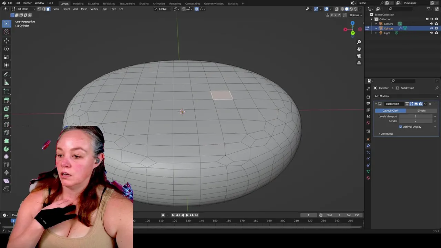Enable vertex select mode
The height and width of the screenshot is (248, 441).
click(39, 9)
